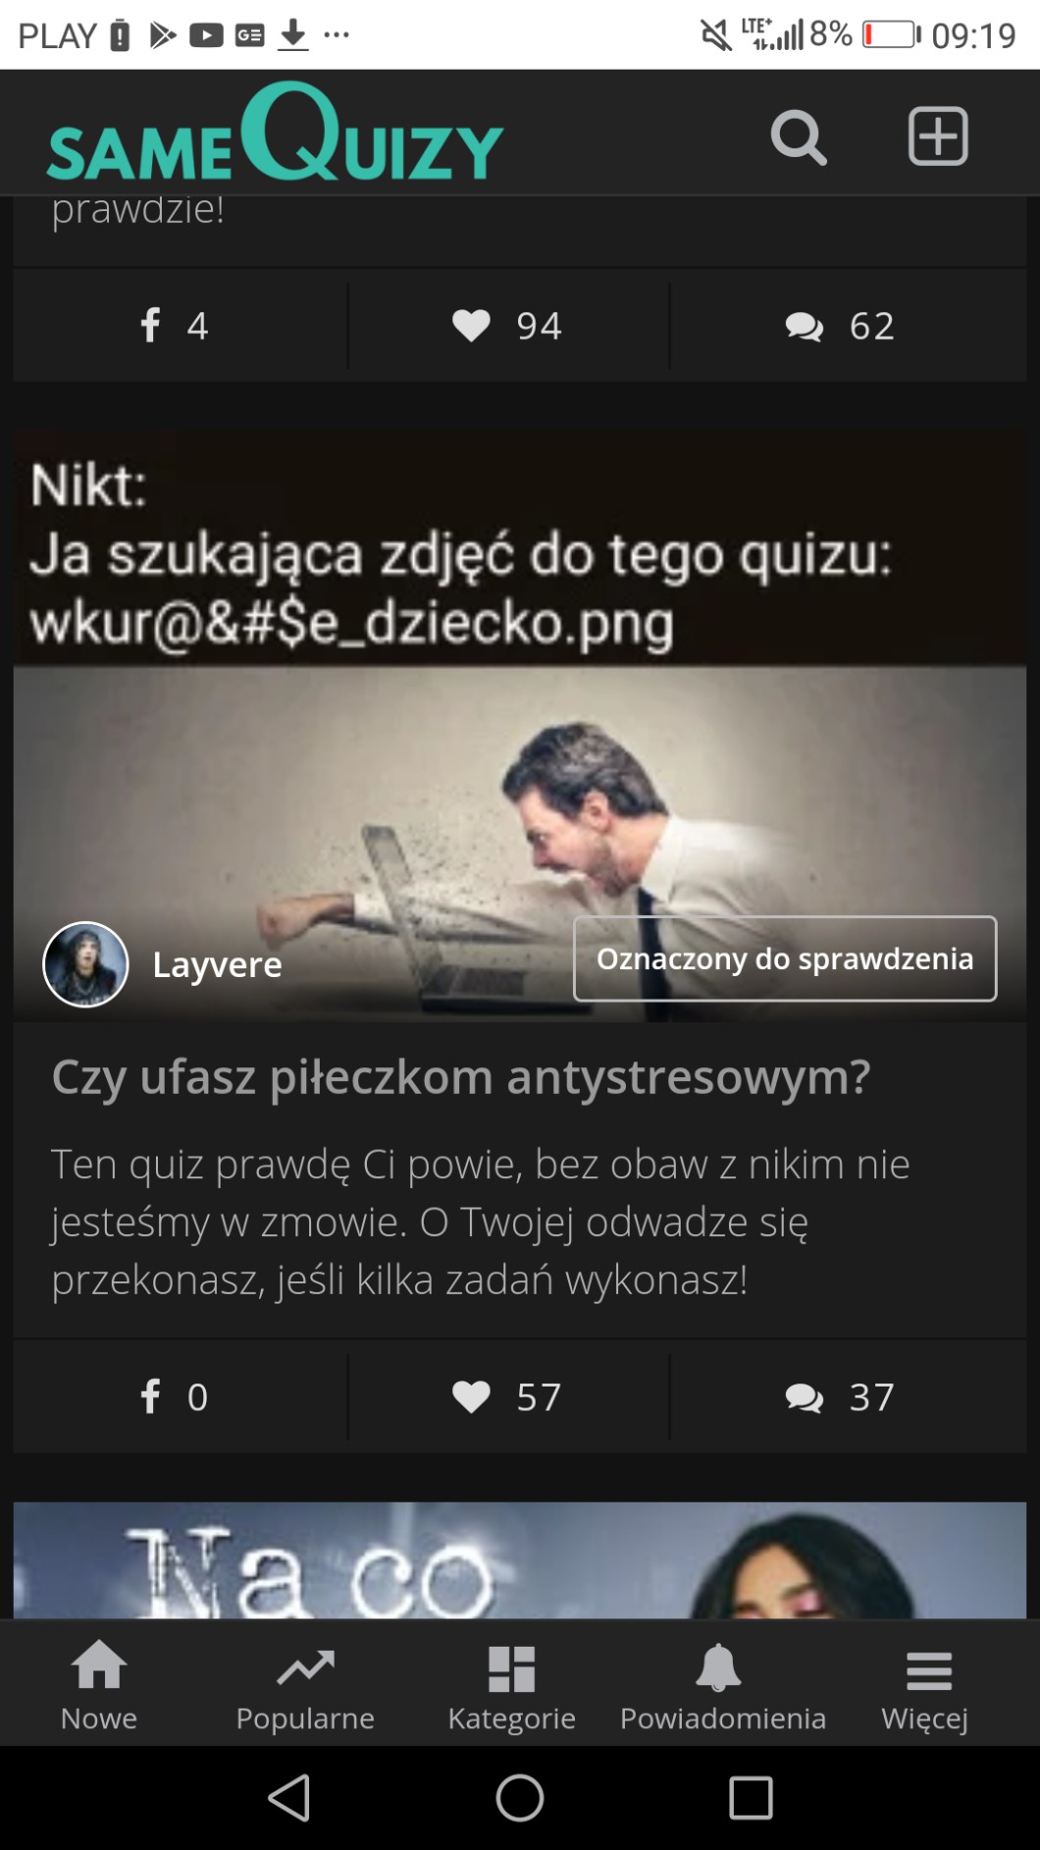Click the SameQuizy logo
The width and height of the screenshot is (1040, 1850).
click(x=275, y=132)
